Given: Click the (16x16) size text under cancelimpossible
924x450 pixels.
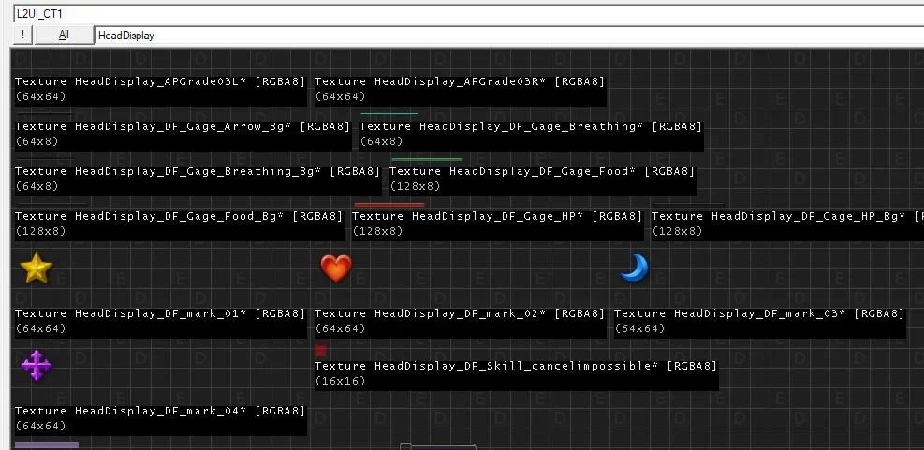Looking at the screenshot, I should [x=340, y=381].
